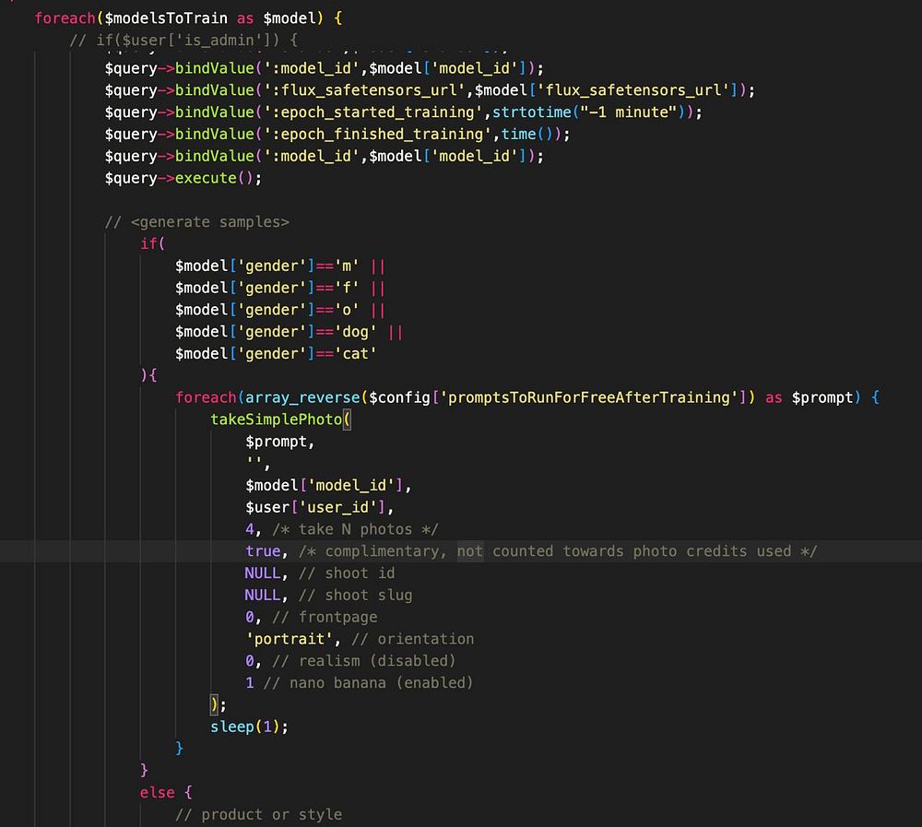Click the 'epoch_started_training' bindValue line
The width and height of the screenshot is (922, 827).
click(x=404, y=112)
